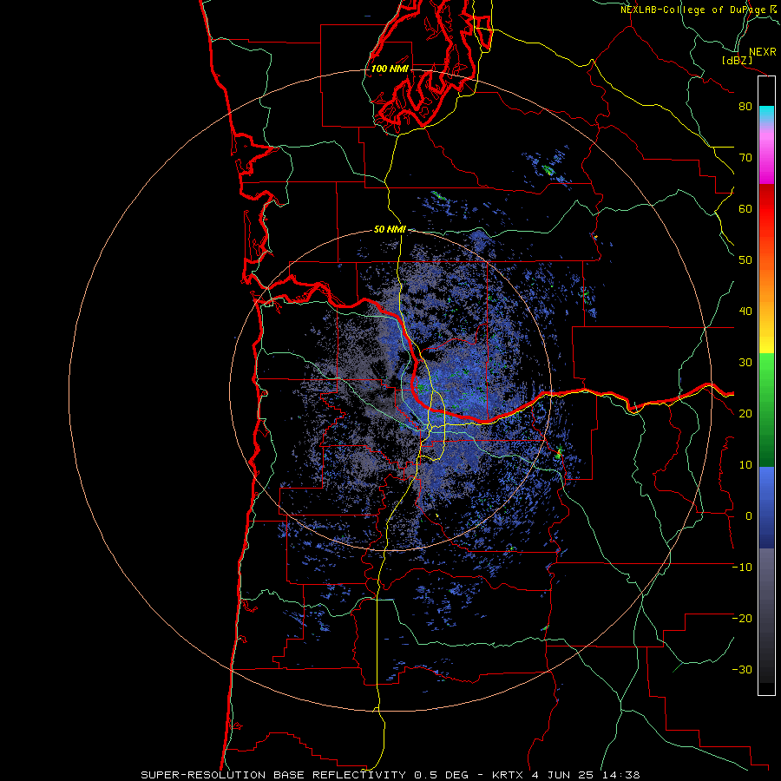This screenshot has width=781, height=781.
Task: Click the 100 NMI range ring label
Action: 390,69
